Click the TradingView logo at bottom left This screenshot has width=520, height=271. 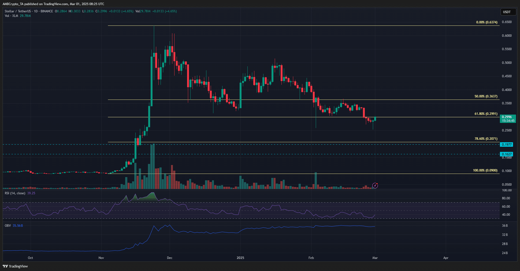coord(15,266)
